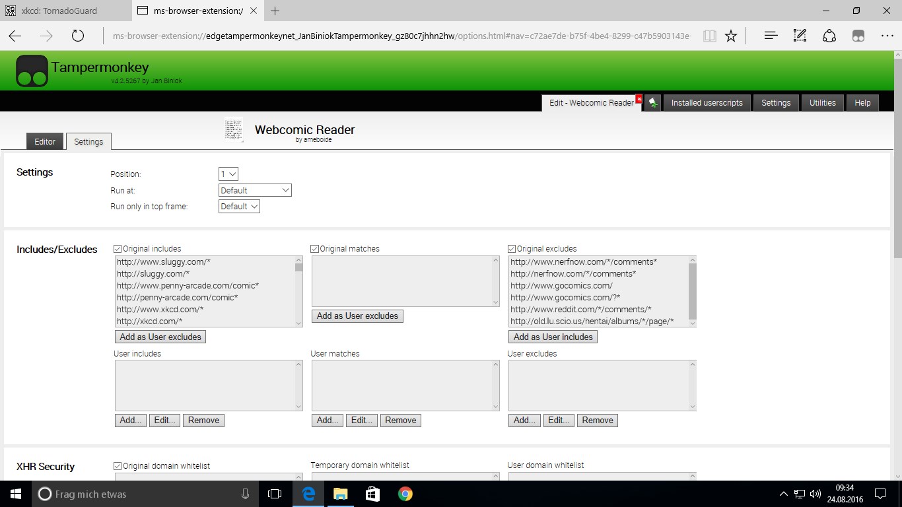This screenshot has width=902, height=507.
Task: Open the Edge More actions menu
Action: pos(887,36)
